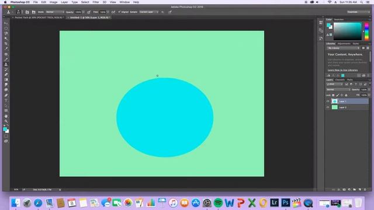Select the Eyedropper tool

tap(6, 49)
